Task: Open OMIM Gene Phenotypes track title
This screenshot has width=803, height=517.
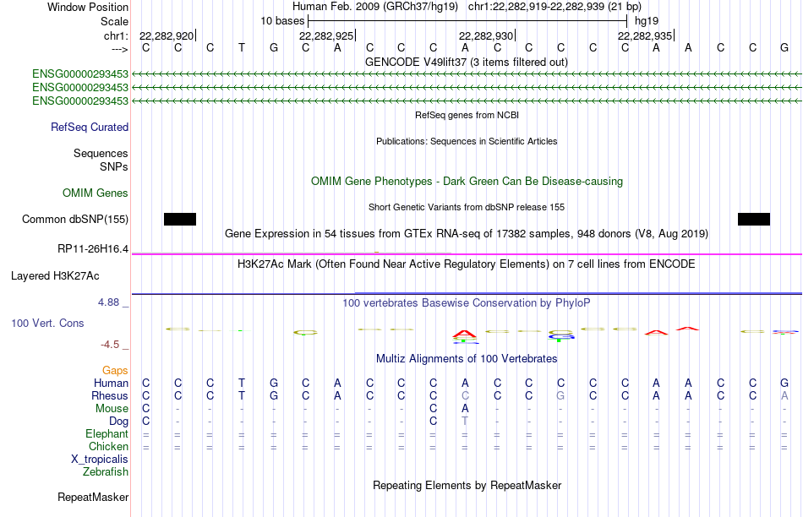Action: (x=467, y=182)
